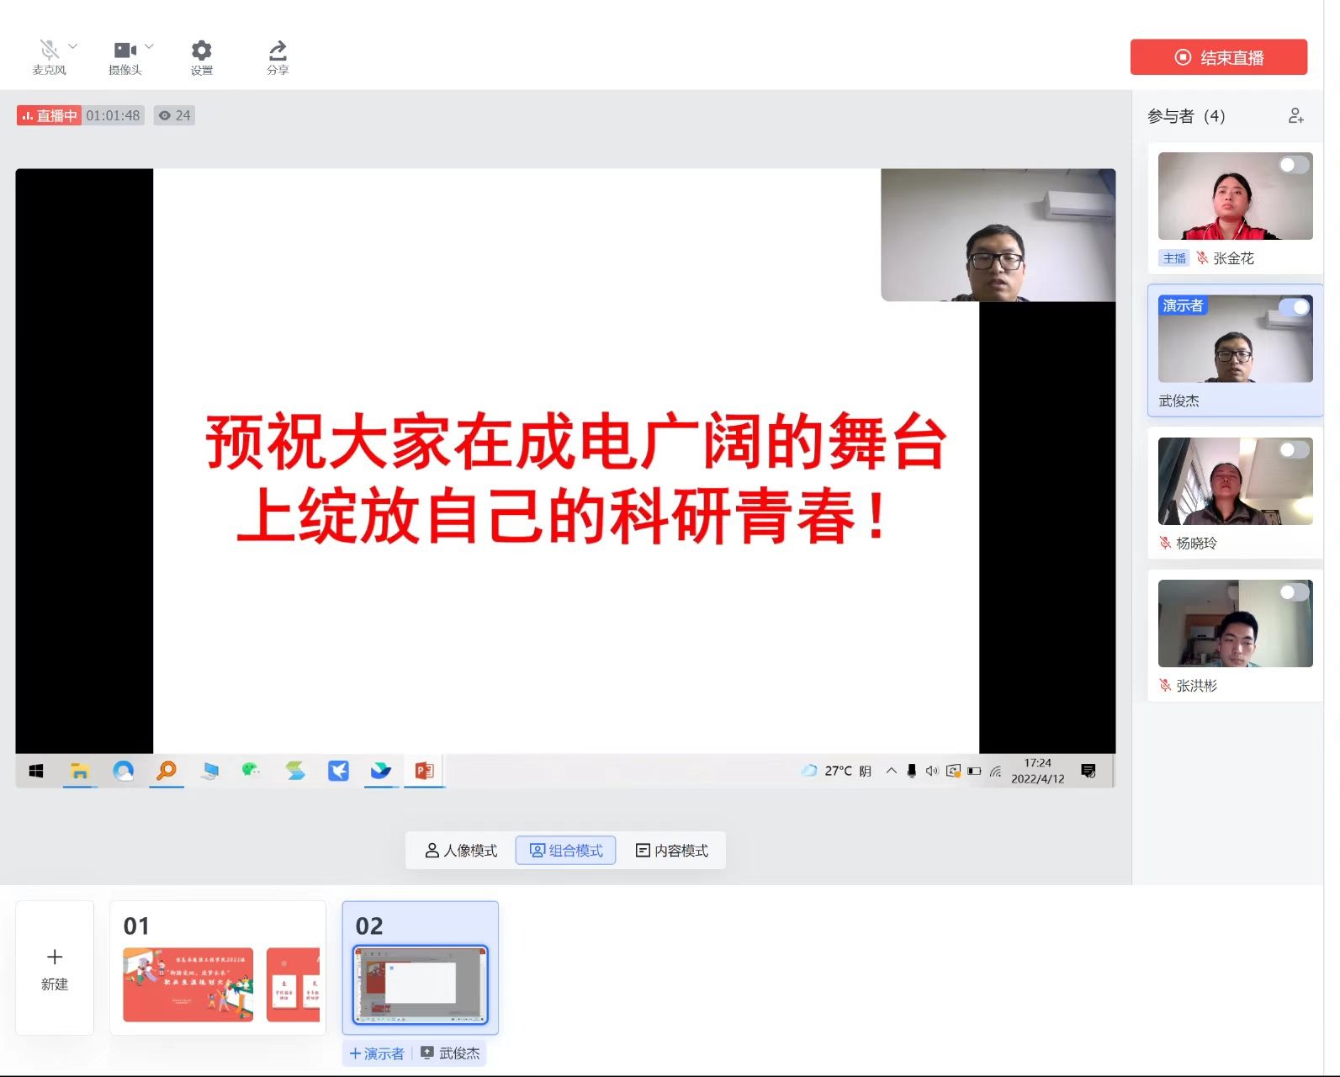Expand the microphone options dropdown arrow

coord(72,46)
